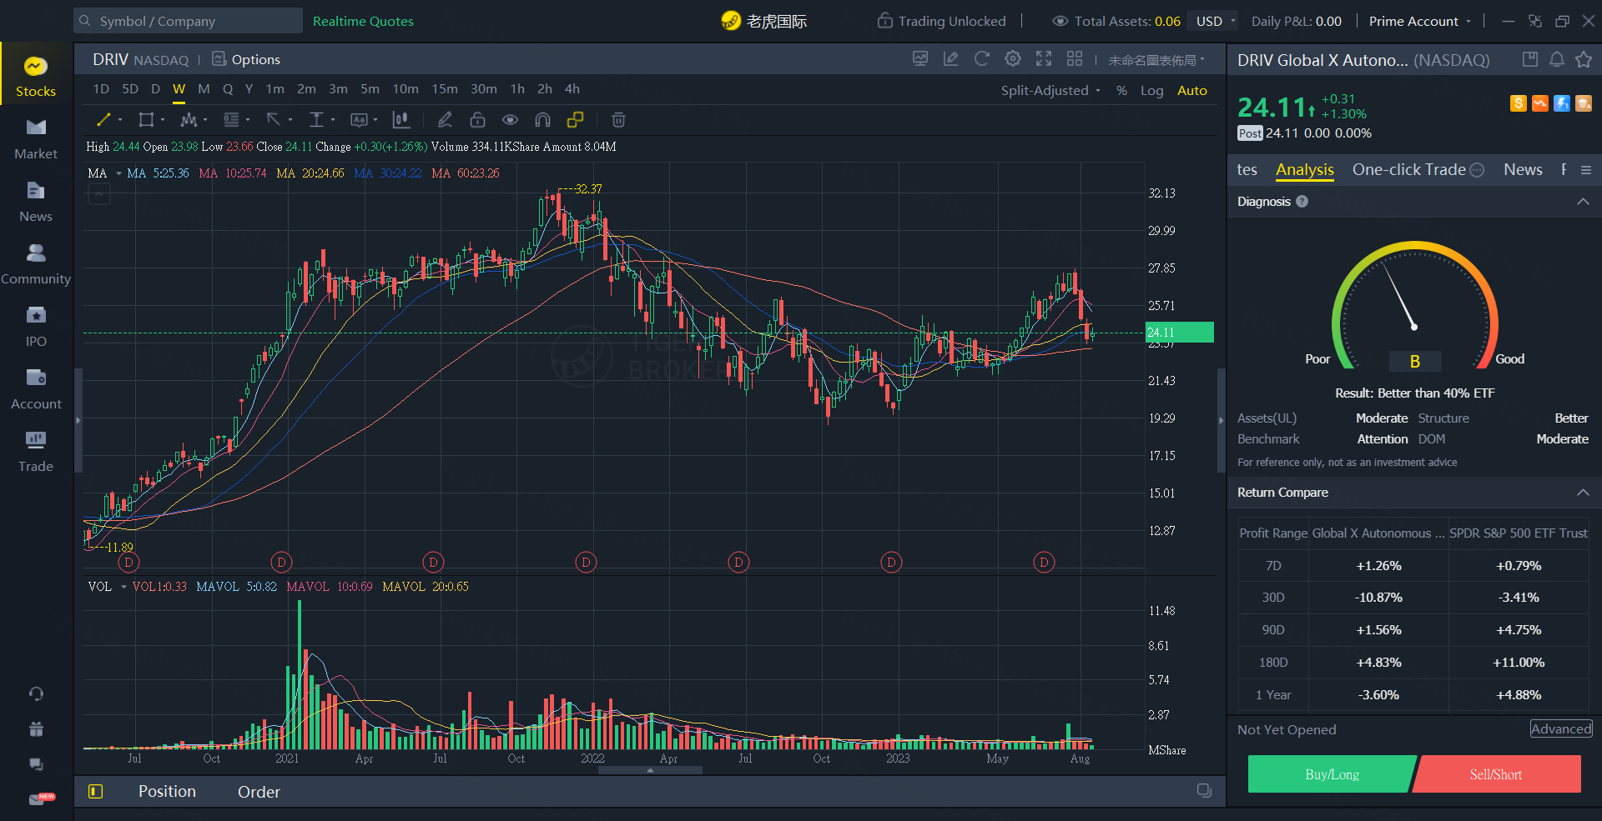
Task: Open the Market section in sidebar
Action: (36, 139)
